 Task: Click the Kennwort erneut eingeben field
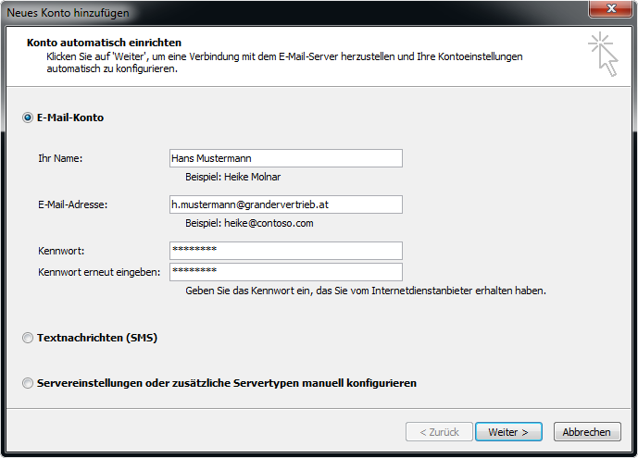(285, 272)
